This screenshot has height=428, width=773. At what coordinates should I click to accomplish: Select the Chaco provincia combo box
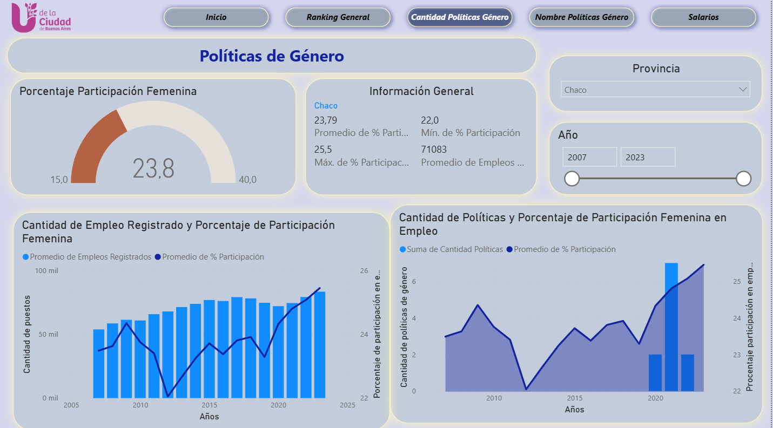(648, 90)
